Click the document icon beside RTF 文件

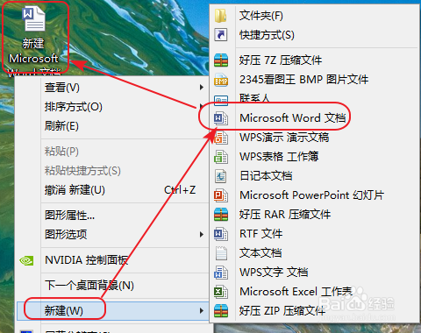(221, 234)
